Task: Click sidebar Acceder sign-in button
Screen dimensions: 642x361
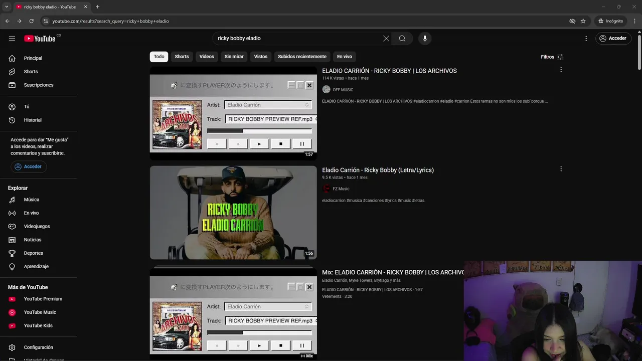Action: click(29, 166)
